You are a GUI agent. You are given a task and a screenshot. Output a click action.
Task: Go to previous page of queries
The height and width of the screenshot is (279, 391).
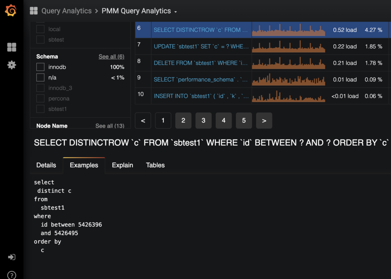[143, 120]
